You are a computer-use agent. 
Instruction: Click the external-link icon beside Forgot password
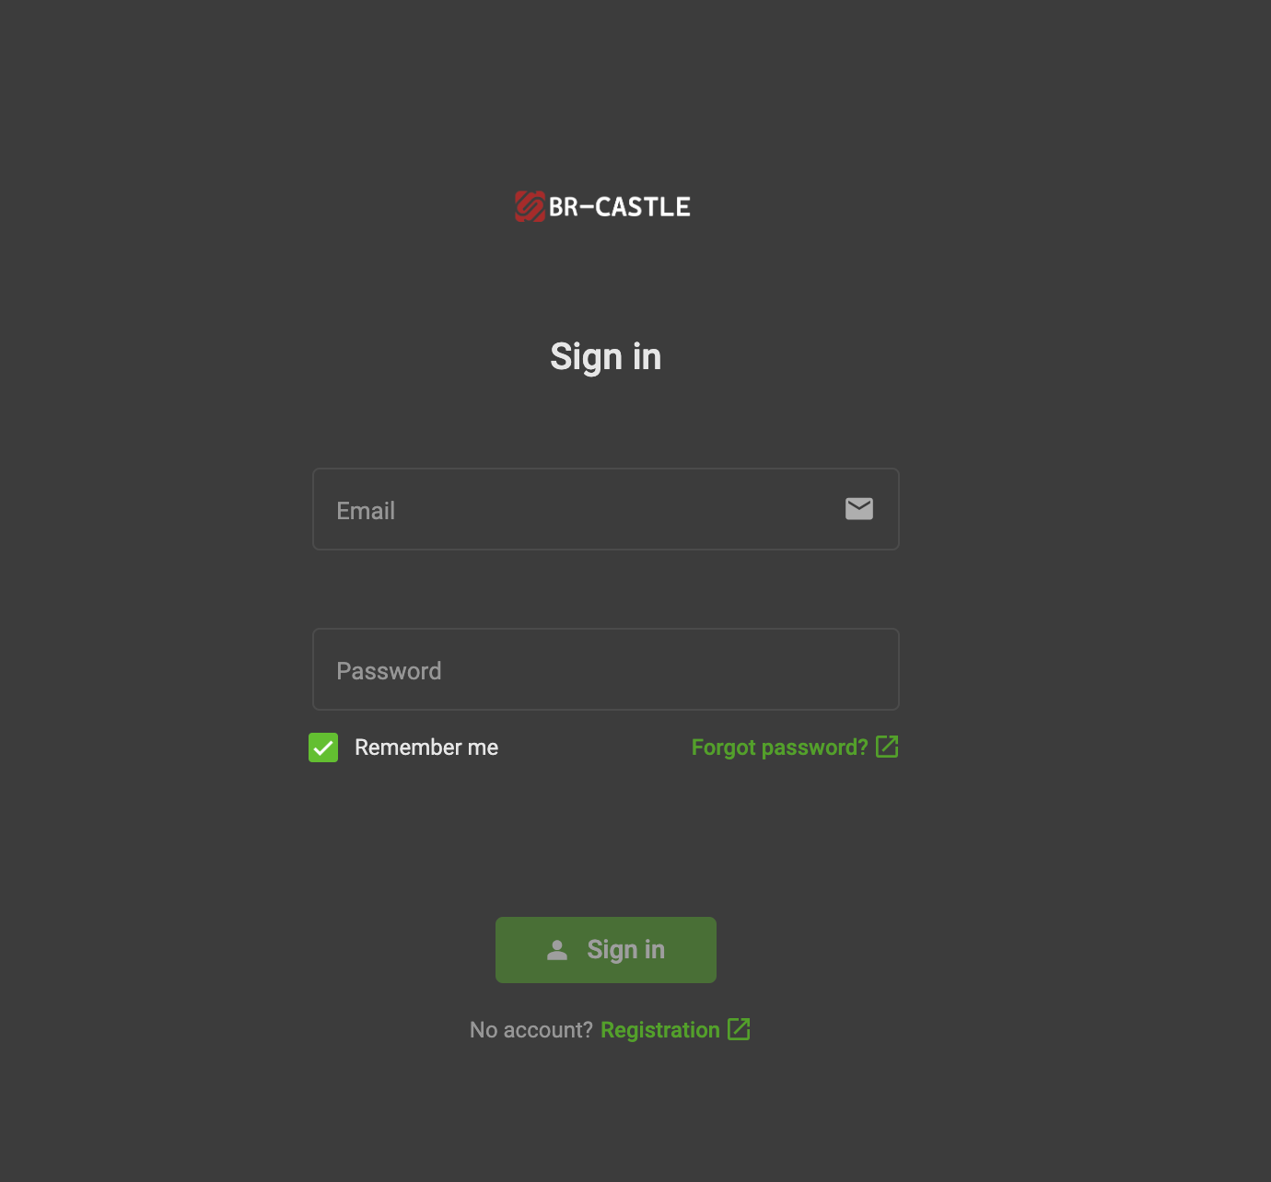click(x=887, y=747)
